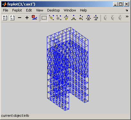Screen dimensions: 131x120
Task: Toggle the camera zoom field-of-view tool
Action: pyautogui.click(x=88, y=18)
